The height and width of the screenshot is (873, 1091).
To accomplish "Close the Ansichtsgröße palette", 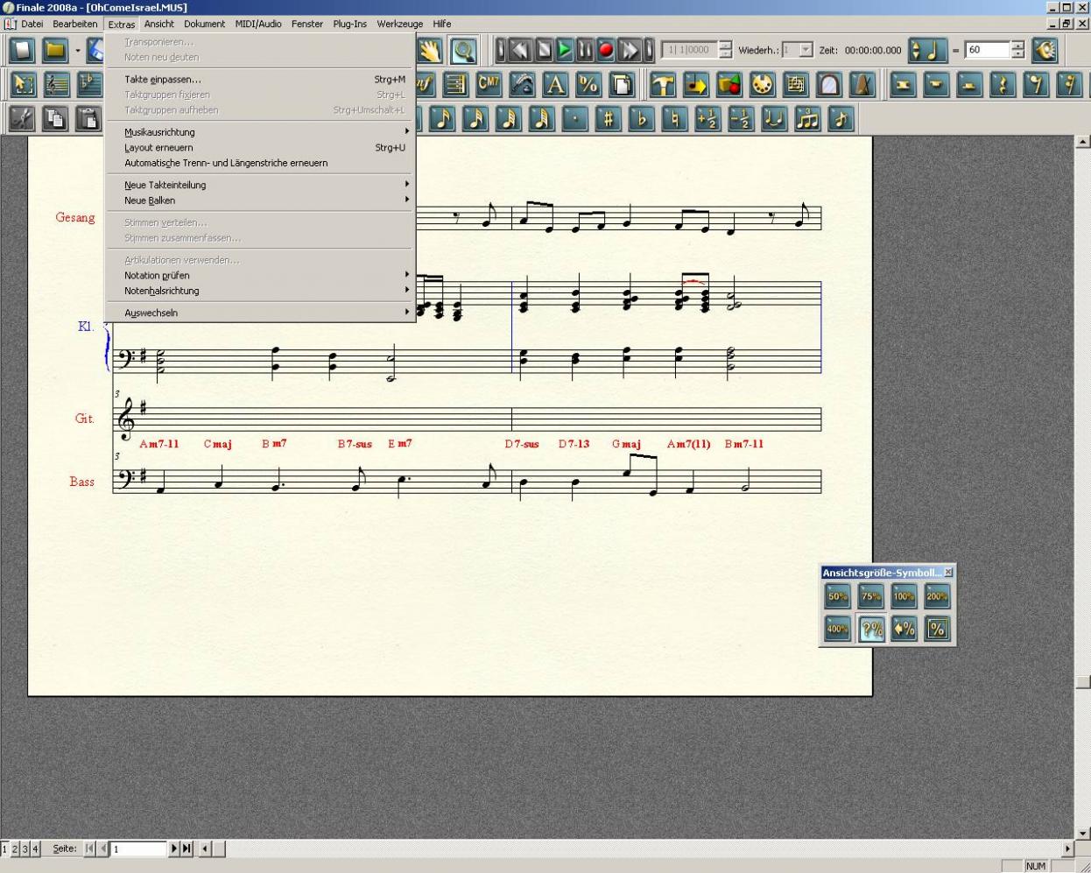I will tap(948, 572).
